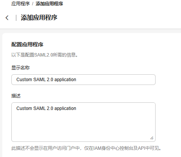Place cursor on 'Custom' in description textarea
The image size is (181, 157).
coord(24,108)
